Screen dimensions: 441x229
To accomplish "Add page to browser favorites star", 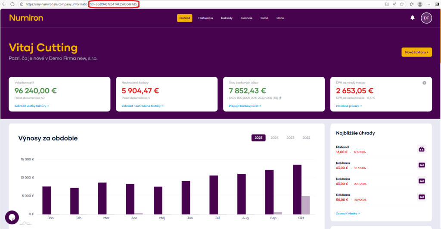I will pyautogui.click(x=401, y=4).
